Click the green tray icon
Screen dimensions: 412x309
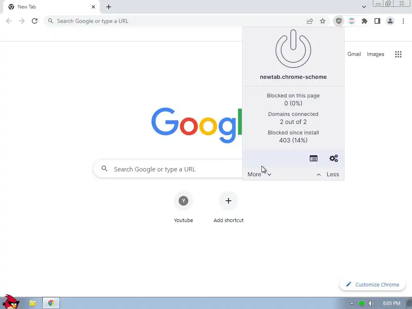tap(362, 303)
